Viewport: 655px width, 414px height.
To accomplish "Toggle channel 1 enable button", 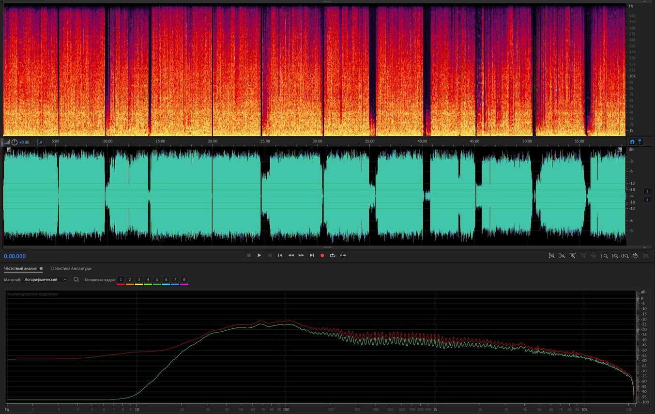I will [x=647, y=191].
